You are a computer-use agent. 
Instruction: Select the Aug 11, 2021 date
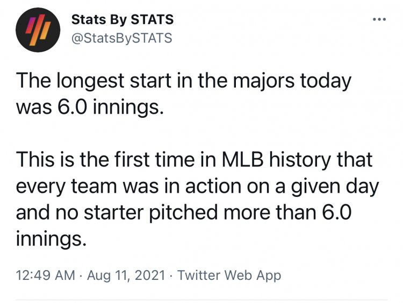[126, 275]
